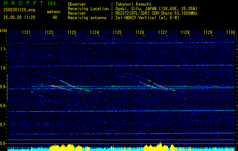Click the carrier line between 0.6 and 0.7 kHz
Image resolution: width=238 pixels, height=151 pixels.
pos(121,134)
